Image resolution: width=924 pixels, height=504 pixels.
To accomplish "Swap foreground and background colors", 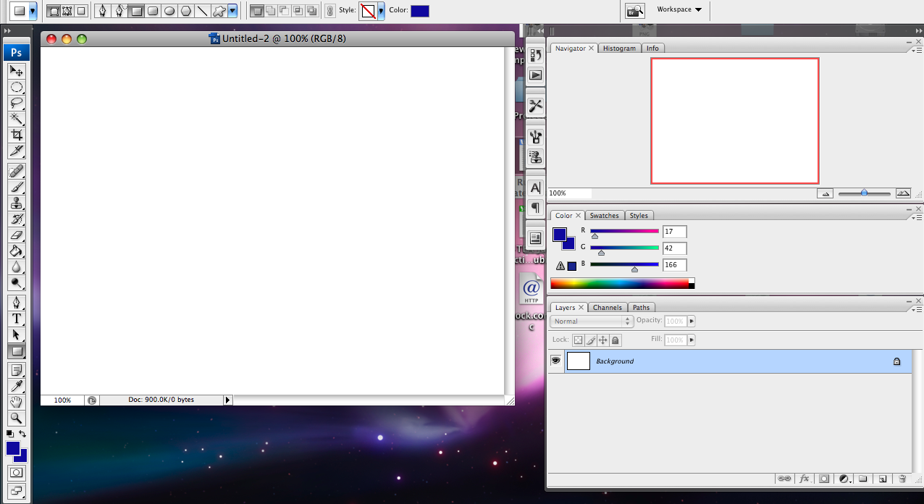I will pos(22,434).
